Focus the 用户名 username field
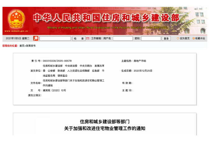209x145 pixels. click(123, 39)
